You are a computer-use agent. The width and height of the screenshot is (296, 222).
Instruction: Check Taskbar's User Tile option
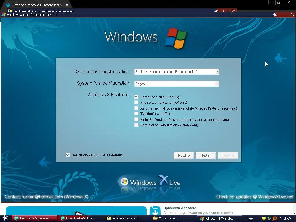pos(136,114)
